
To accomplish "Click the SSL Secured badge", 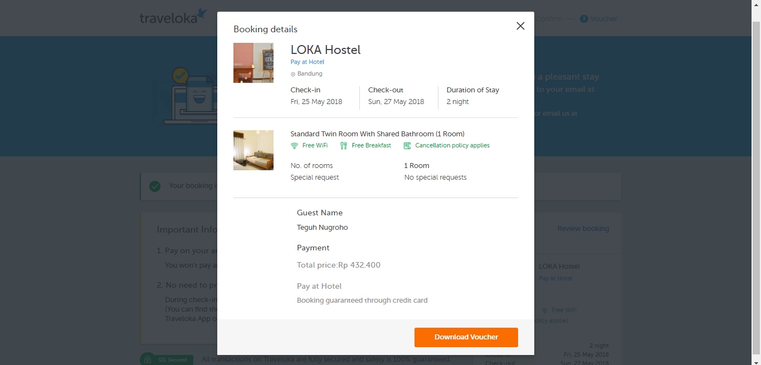I will (x=167, y=359).
